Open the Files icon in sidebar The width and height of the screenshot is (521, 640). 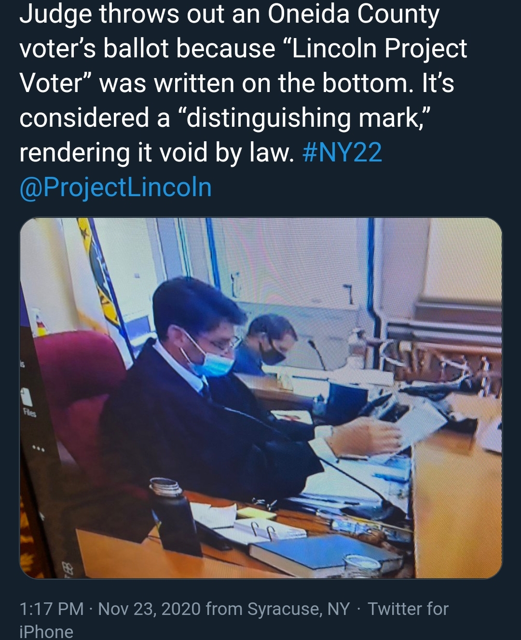27,400
